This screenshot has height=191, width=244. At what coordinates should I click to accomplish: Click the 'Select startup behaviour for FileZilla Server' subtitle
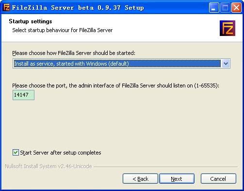click(x=63, y=30)
